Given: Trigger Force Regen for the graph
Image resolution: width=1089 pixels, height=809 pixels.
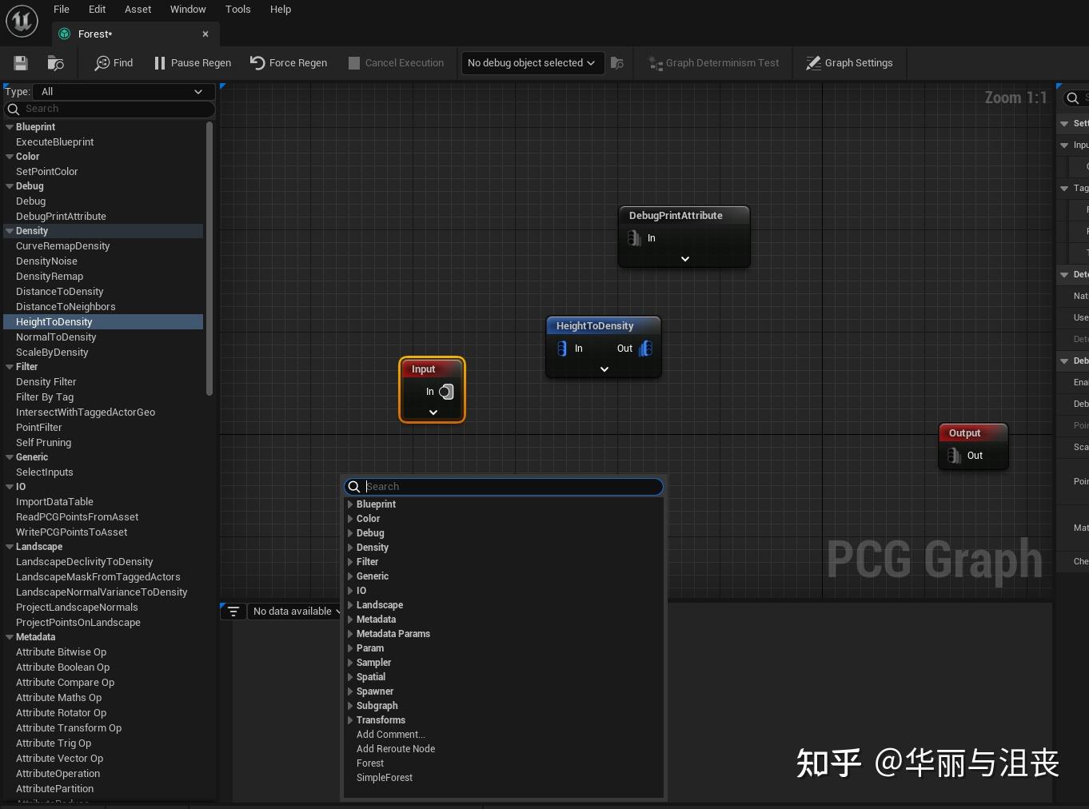Looking at the screenshot, I should 288,63.
